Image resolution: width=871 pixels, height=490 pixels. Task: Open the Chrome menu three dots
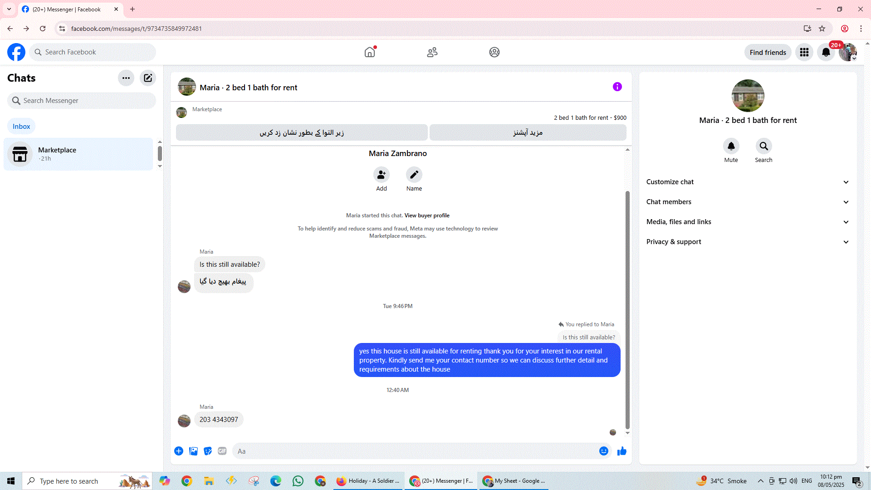point(861,29)
